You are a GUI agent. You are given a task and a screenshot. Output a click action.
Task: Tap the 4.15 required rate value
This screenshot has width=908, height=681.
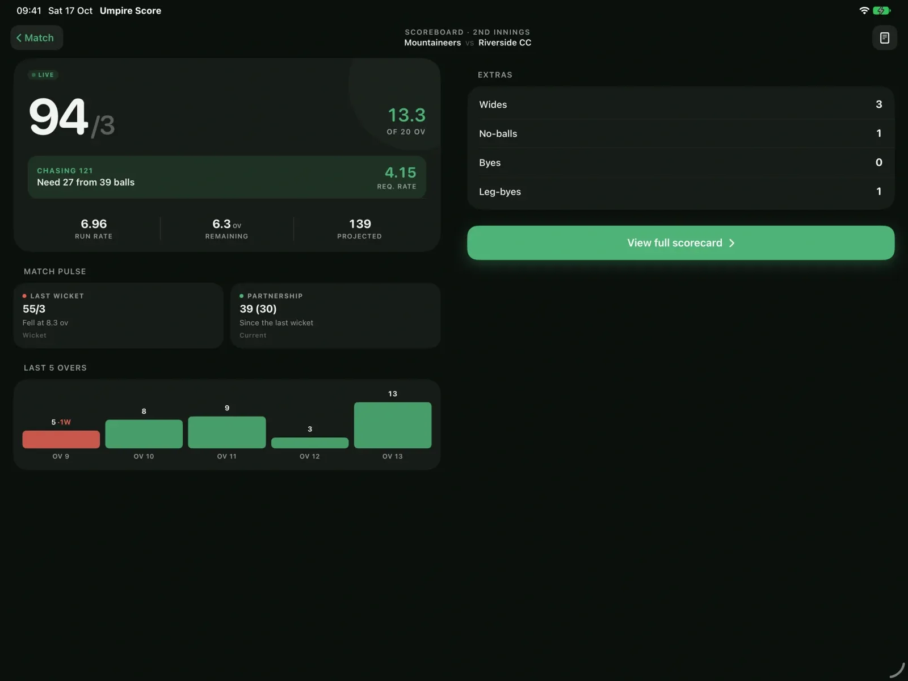(400, 173)
